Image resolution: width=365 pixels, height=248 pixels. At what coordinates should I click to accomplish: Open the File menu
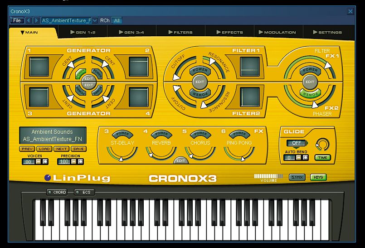(x=17, y=20)
